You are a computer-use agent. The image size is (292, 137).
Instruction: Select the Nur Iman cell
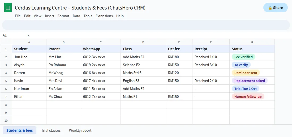click(x=29, y=89)
